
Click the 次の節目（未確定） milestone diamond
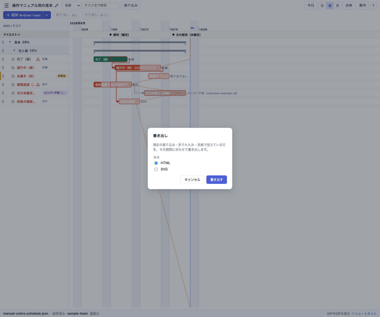click(173, 35)
